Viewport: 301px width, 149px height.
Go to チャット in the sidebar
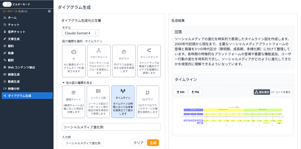27,25
